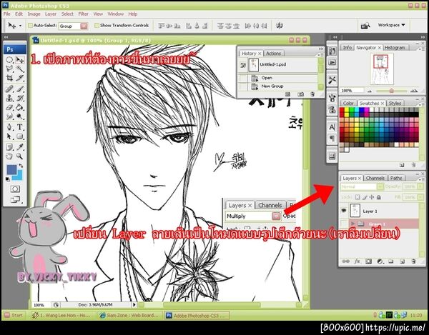The width and height of the screenshot is (429, 335).
Task: Select the Magic Wand tool
Action: (x=20, y=69)
